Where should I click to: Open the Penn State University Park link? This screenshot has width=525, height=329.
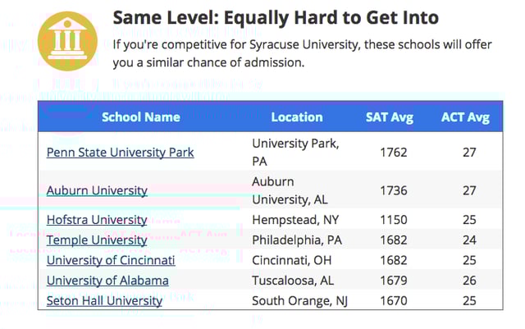[121, 153]
